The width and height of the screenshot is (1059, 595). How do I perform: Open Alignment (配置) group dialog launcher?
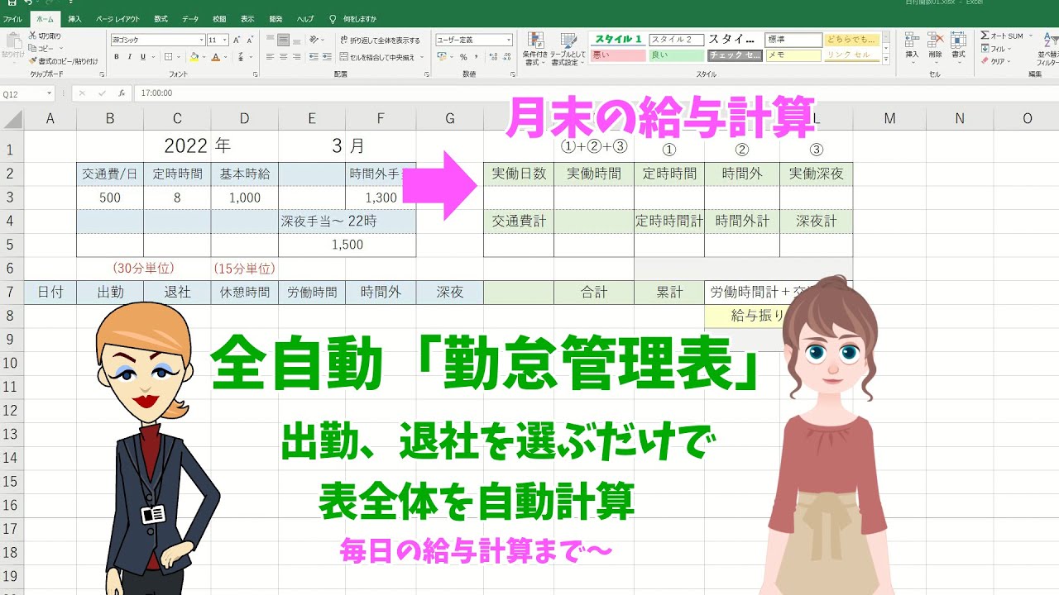429,74
